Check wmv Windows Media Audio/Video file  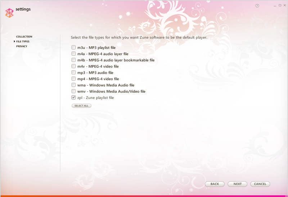point(73,91)
